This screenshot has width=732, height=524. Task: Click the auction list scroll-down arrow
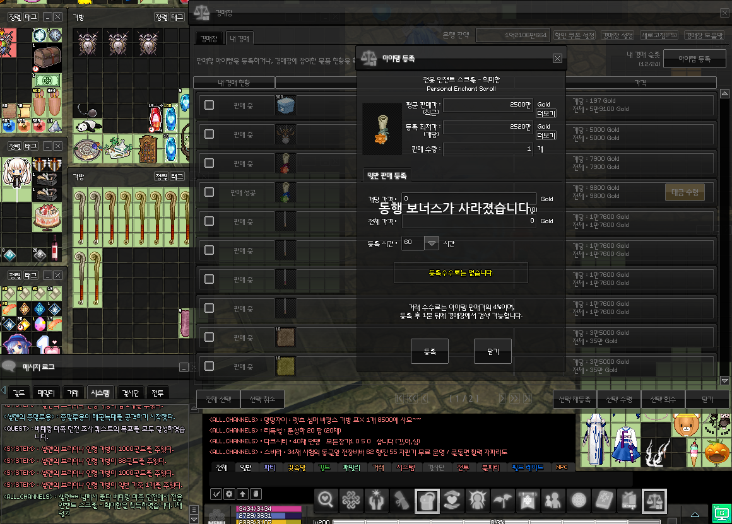tap(724, 381)
